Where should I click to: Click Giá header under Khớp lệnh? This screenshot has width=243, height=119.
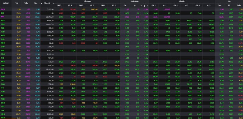pyautogui.click(x=125, y=5)
